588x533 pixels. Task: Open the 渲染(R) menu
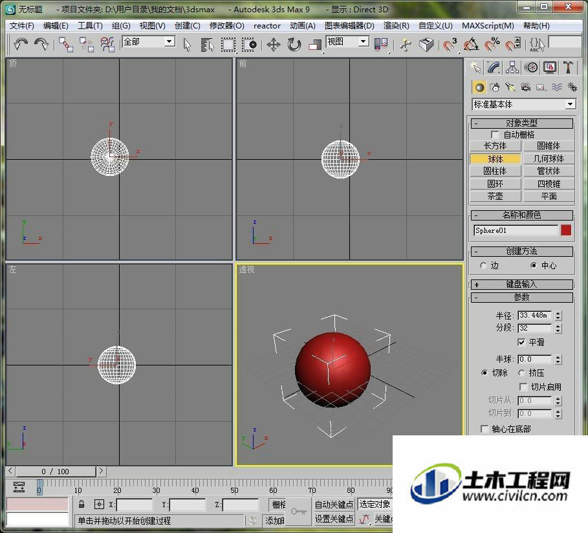[396, 26]
